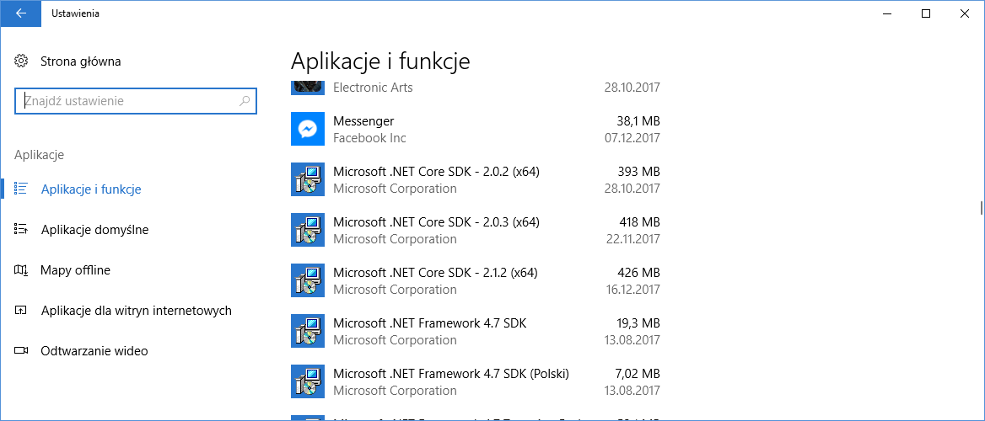Go to Aplikacje dla witryn internetowych
Viewport: 985px width, 421px height.
[x=137, y=311]
